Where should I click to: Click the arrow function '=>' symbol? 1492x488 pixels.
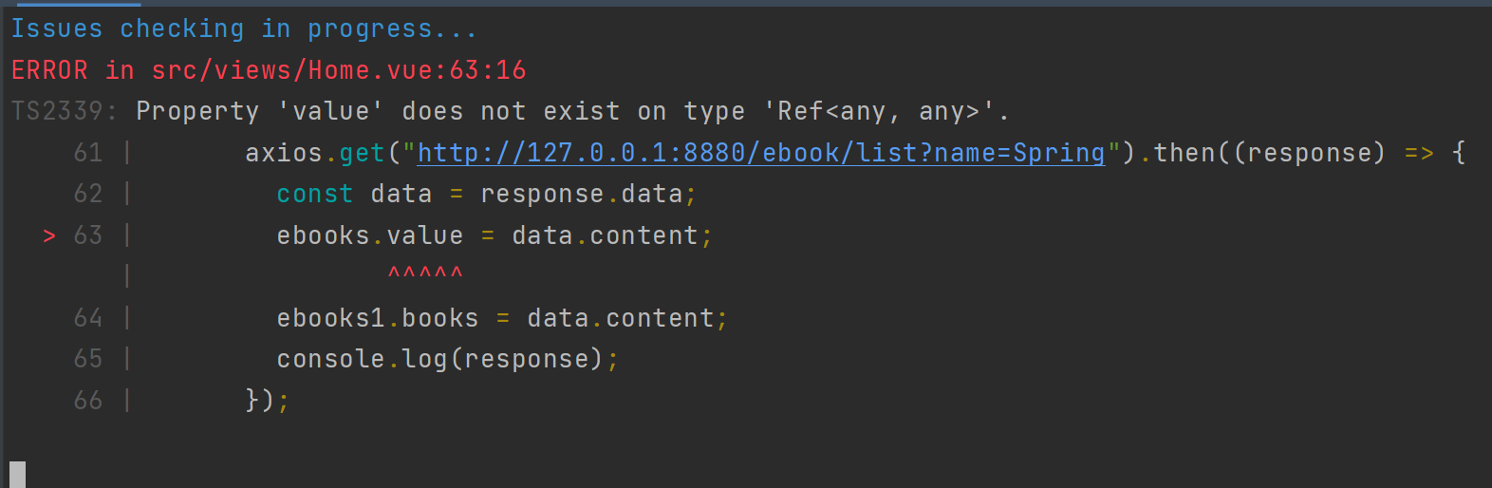(1419, 153)
